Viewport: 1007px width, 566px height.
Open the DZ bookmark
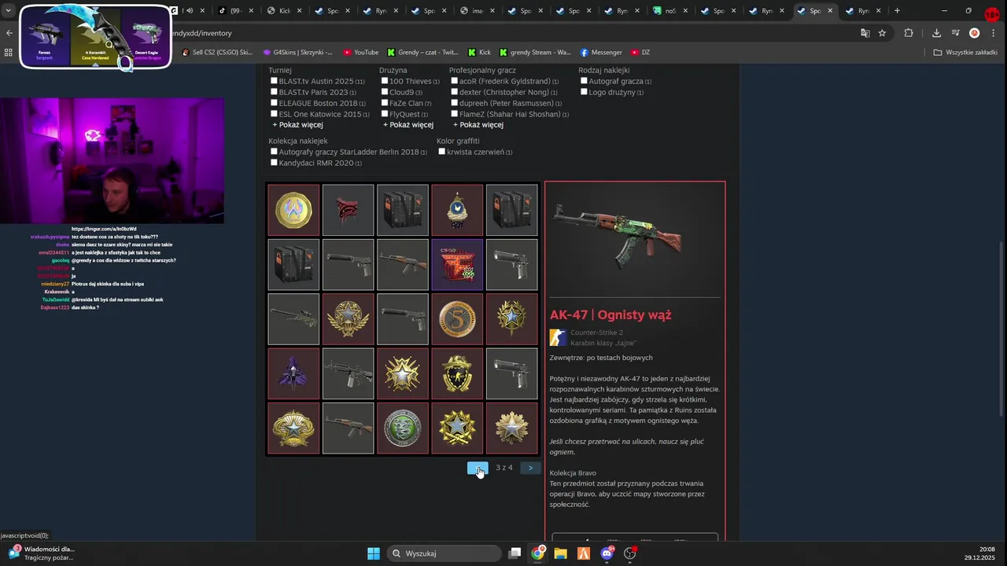click(640, 53)
